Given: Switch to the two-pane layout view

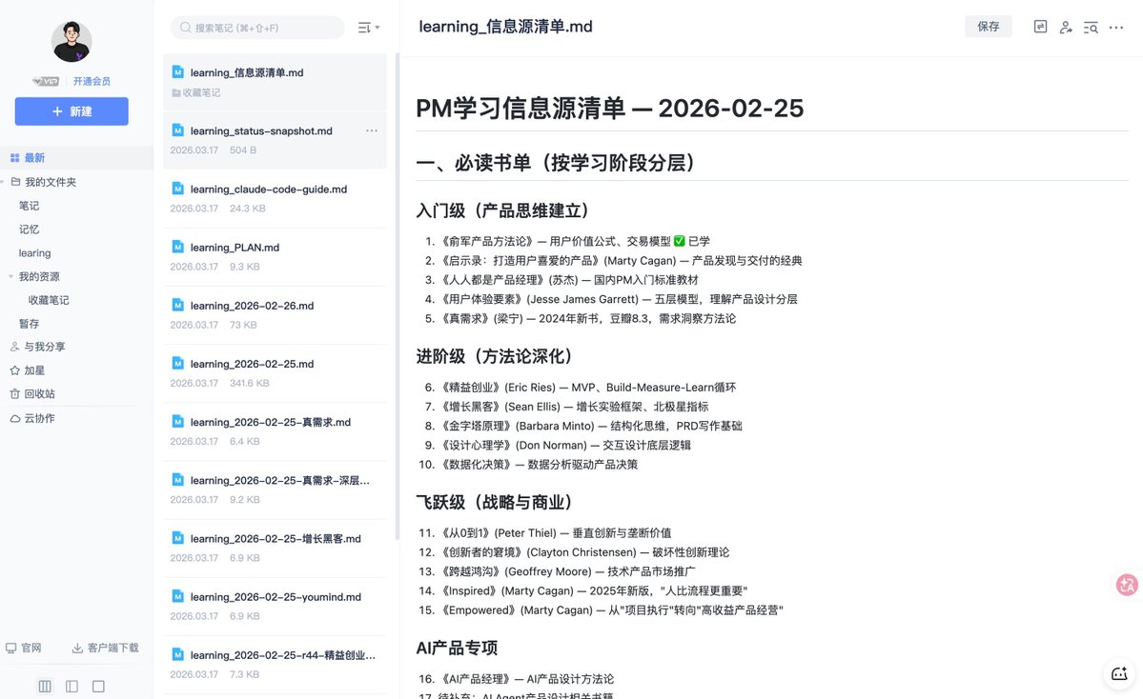Looking at the screenshot, I should (x=71, y=686).
